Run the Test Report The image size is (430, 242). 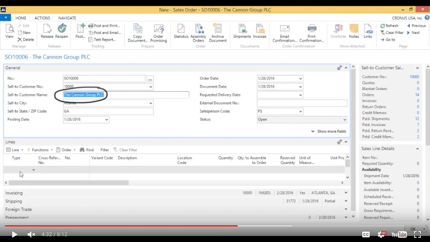102,39
